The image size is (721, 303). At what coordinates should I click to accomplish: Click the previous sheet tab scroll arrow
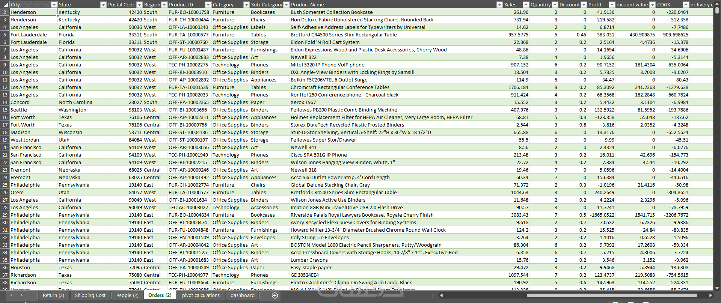pyautogui.click(x=11, y=295)
